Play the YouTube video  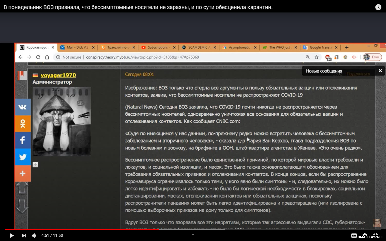click(12, 235)
